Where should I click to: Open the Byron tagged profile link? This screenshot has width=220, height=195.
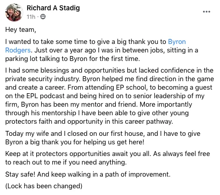(x=177, y=42)
